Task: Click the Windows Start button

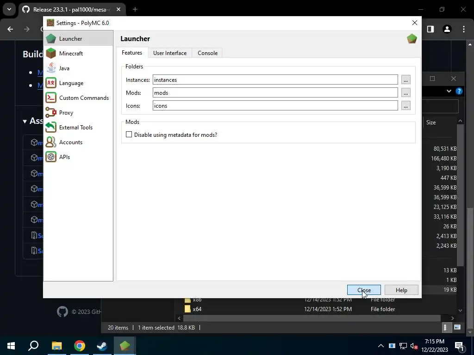Action: pyautogui.click(x=11, y=346)
